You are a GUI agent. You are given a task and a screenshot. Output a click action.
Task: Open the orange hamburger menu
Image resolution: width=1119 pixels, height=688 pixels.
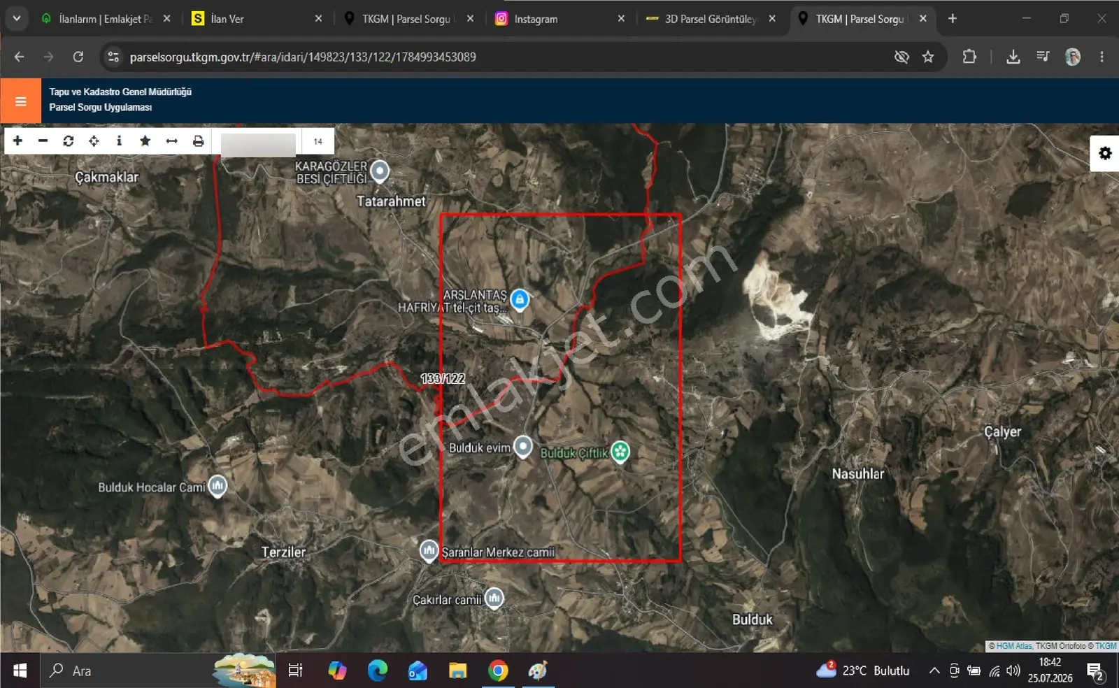click(20, 101)
